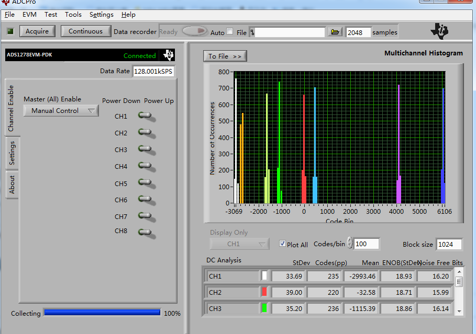The width and height of the screenshot is (476, 334).
Task: Click the EVM logo beside Connected
Action: click(168, 55)
